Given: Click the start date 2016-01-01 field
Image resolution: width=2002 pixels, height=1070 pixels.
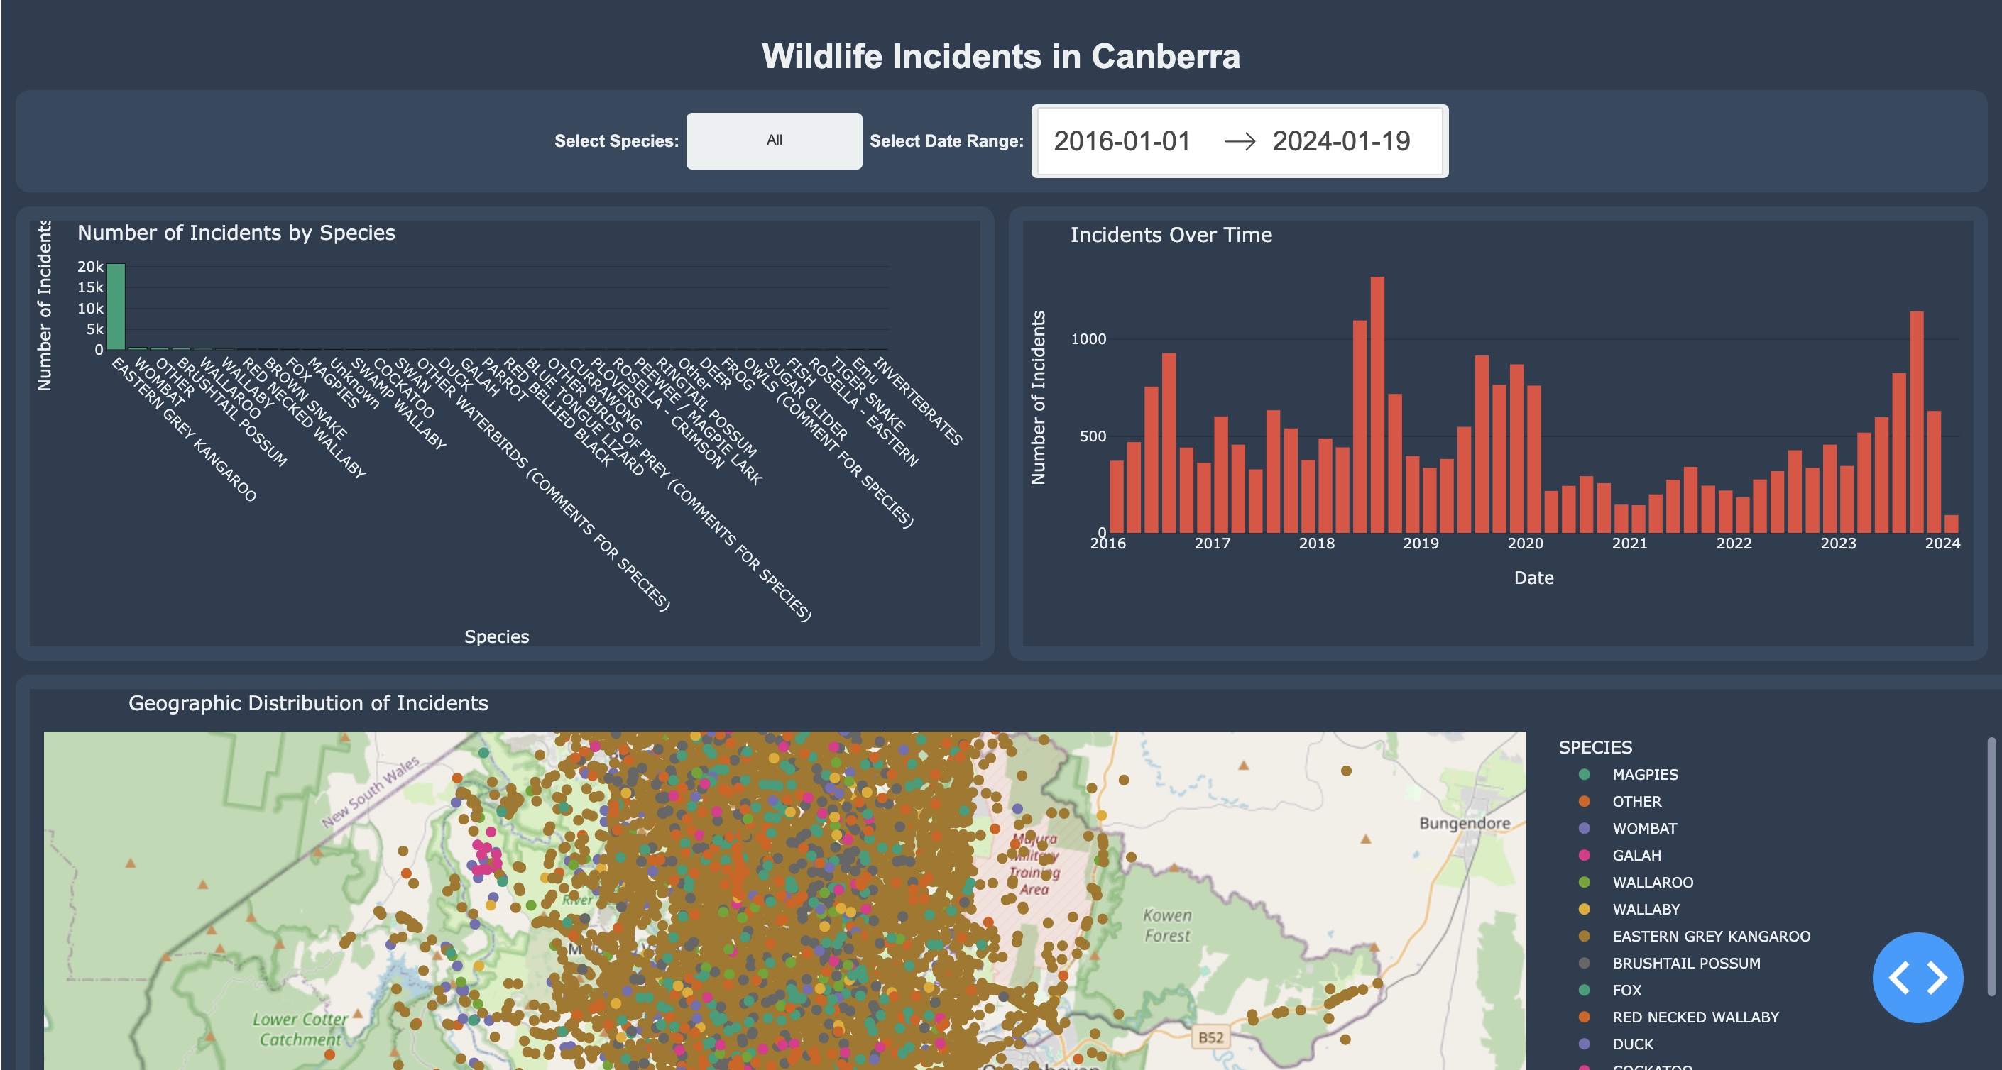Looking at the screenshot, I should pos(1122,141).
